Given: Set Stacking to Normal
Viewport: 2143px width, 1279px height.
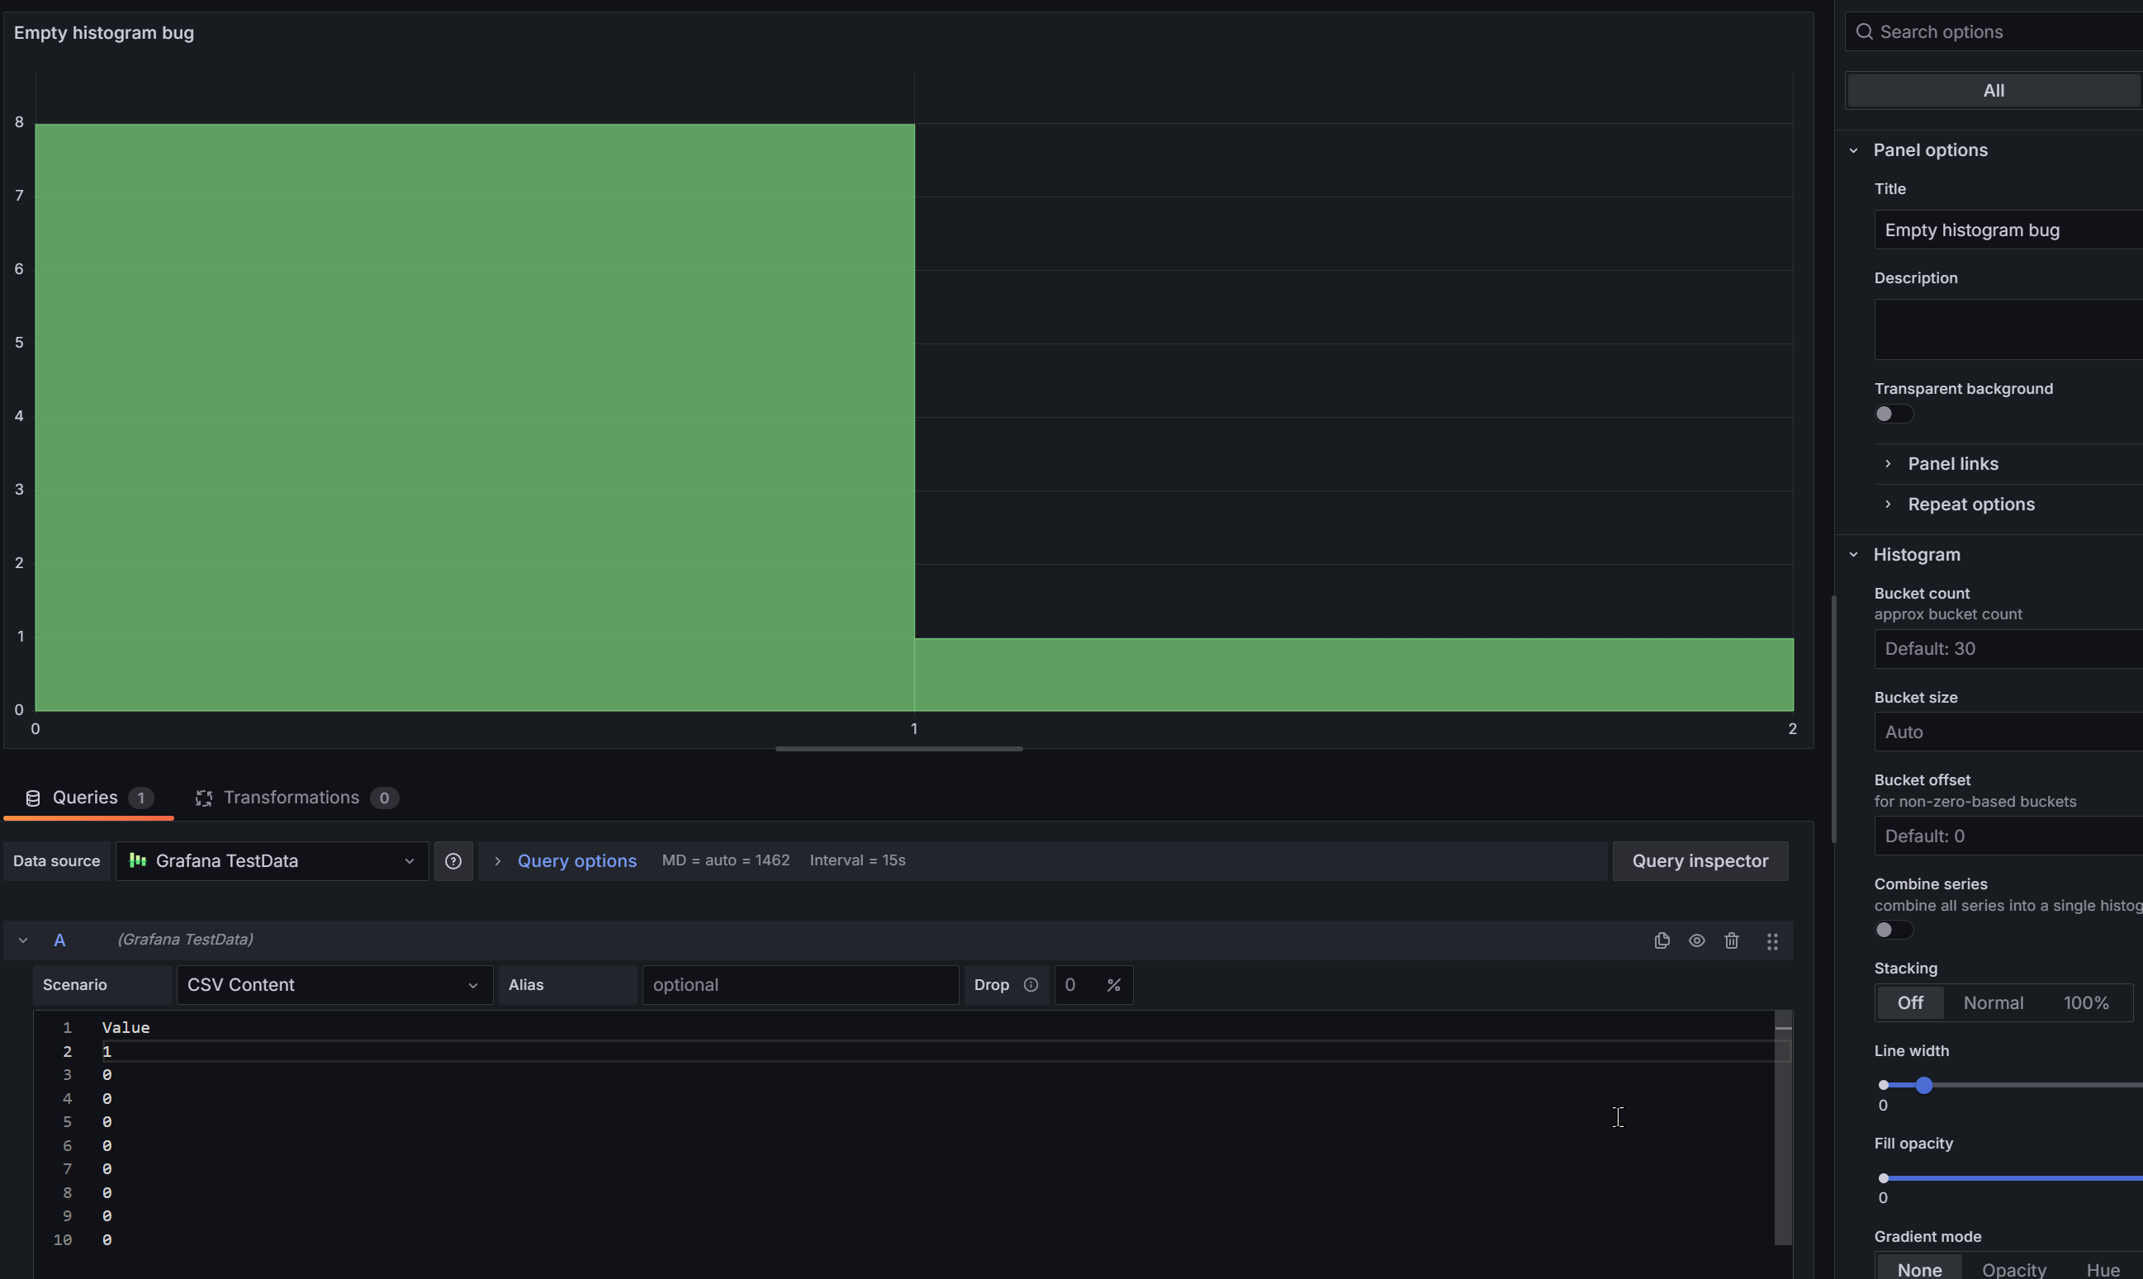Looking at the screenshot, I should (x=1993, y=1002).
